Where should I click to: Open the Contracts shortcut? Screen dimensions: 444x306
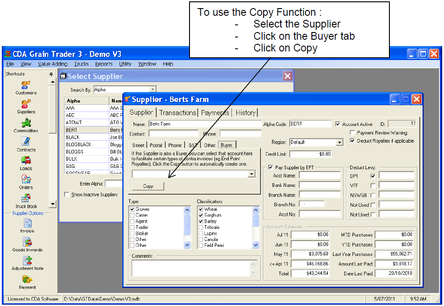coord(26,142)
